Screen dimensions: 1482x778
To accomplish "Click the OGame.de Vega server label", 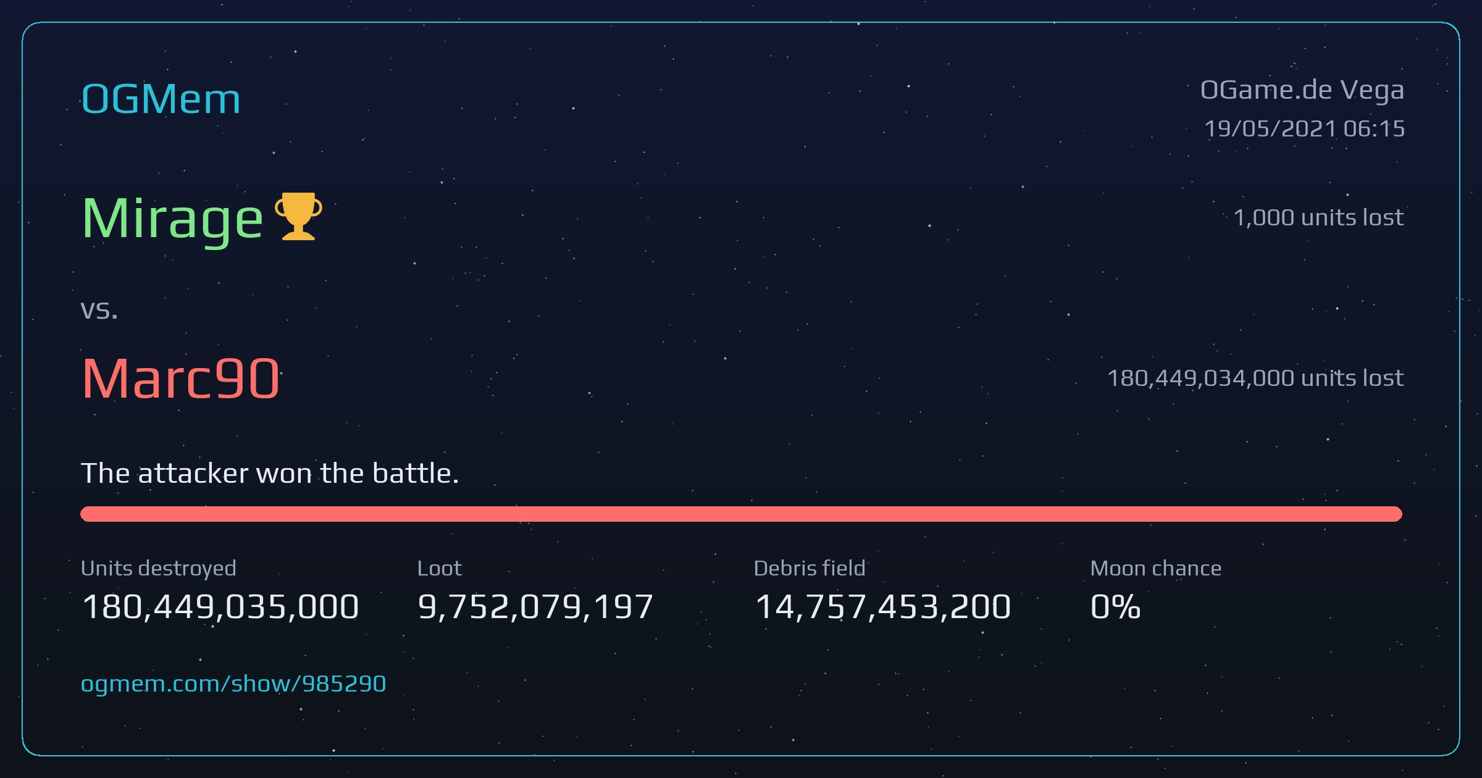I will pyautogui.click(x=1302, y=91).
